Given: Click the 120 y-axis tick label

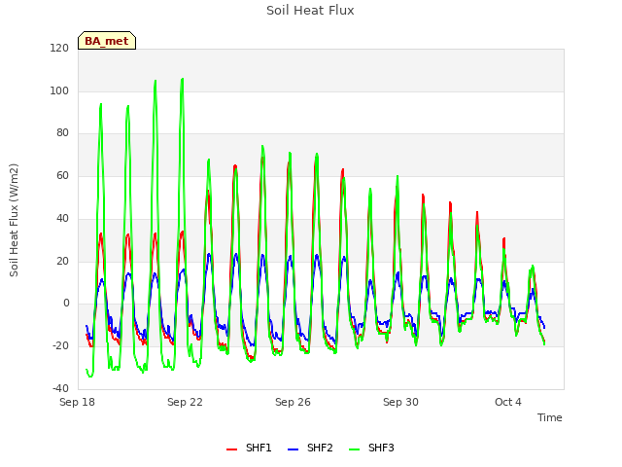Looking at the screenshot, I should pyautogui.click(x=59, y=48).
